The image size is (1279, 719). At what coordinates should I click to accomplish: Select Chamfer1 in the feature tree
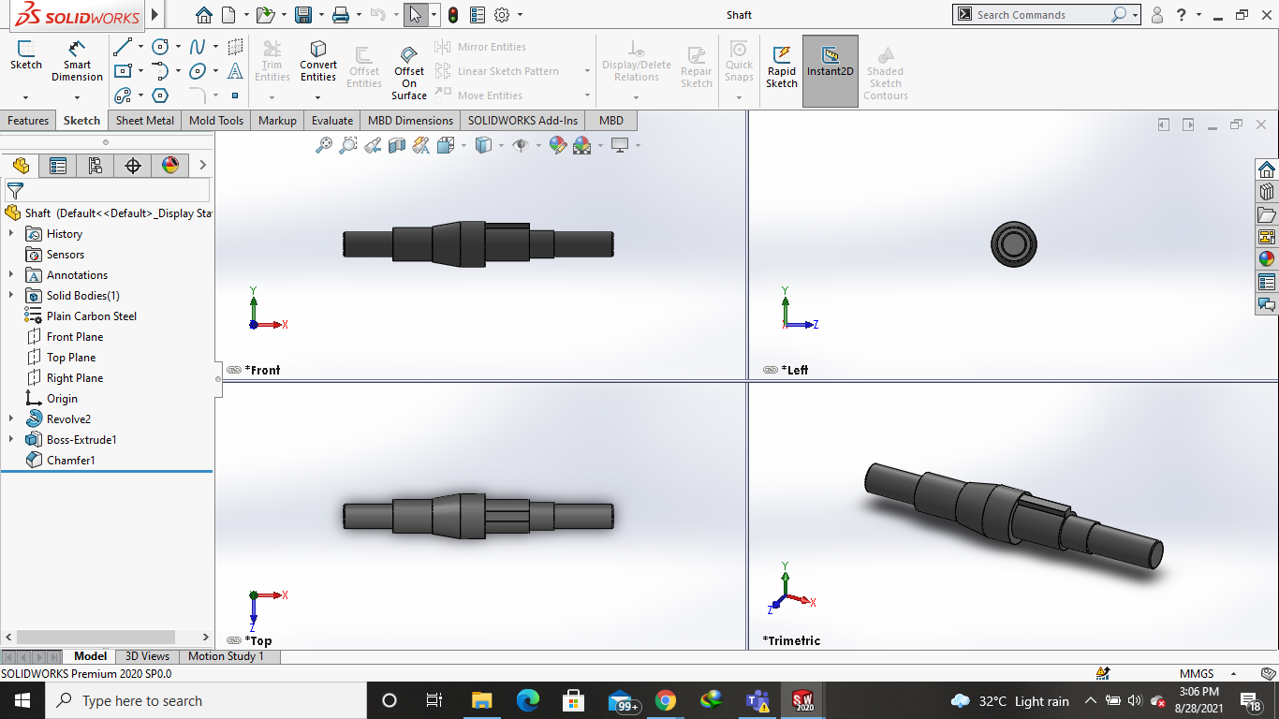coord(70,461)
